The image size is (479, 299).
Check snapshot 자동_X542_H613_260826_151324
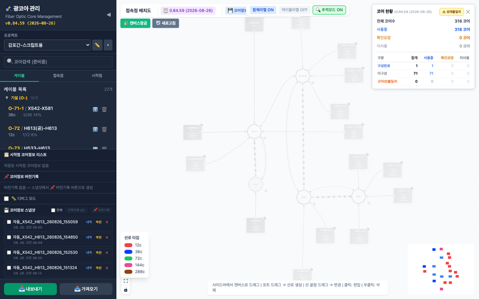coord(9,268)
